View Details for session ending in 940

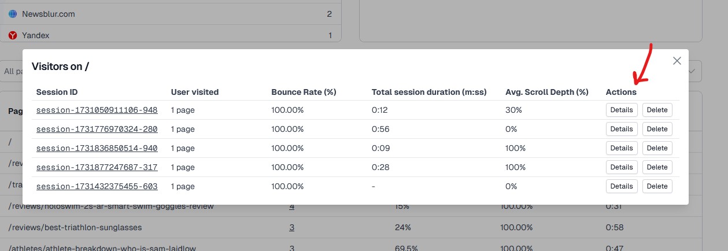[621, 148]
